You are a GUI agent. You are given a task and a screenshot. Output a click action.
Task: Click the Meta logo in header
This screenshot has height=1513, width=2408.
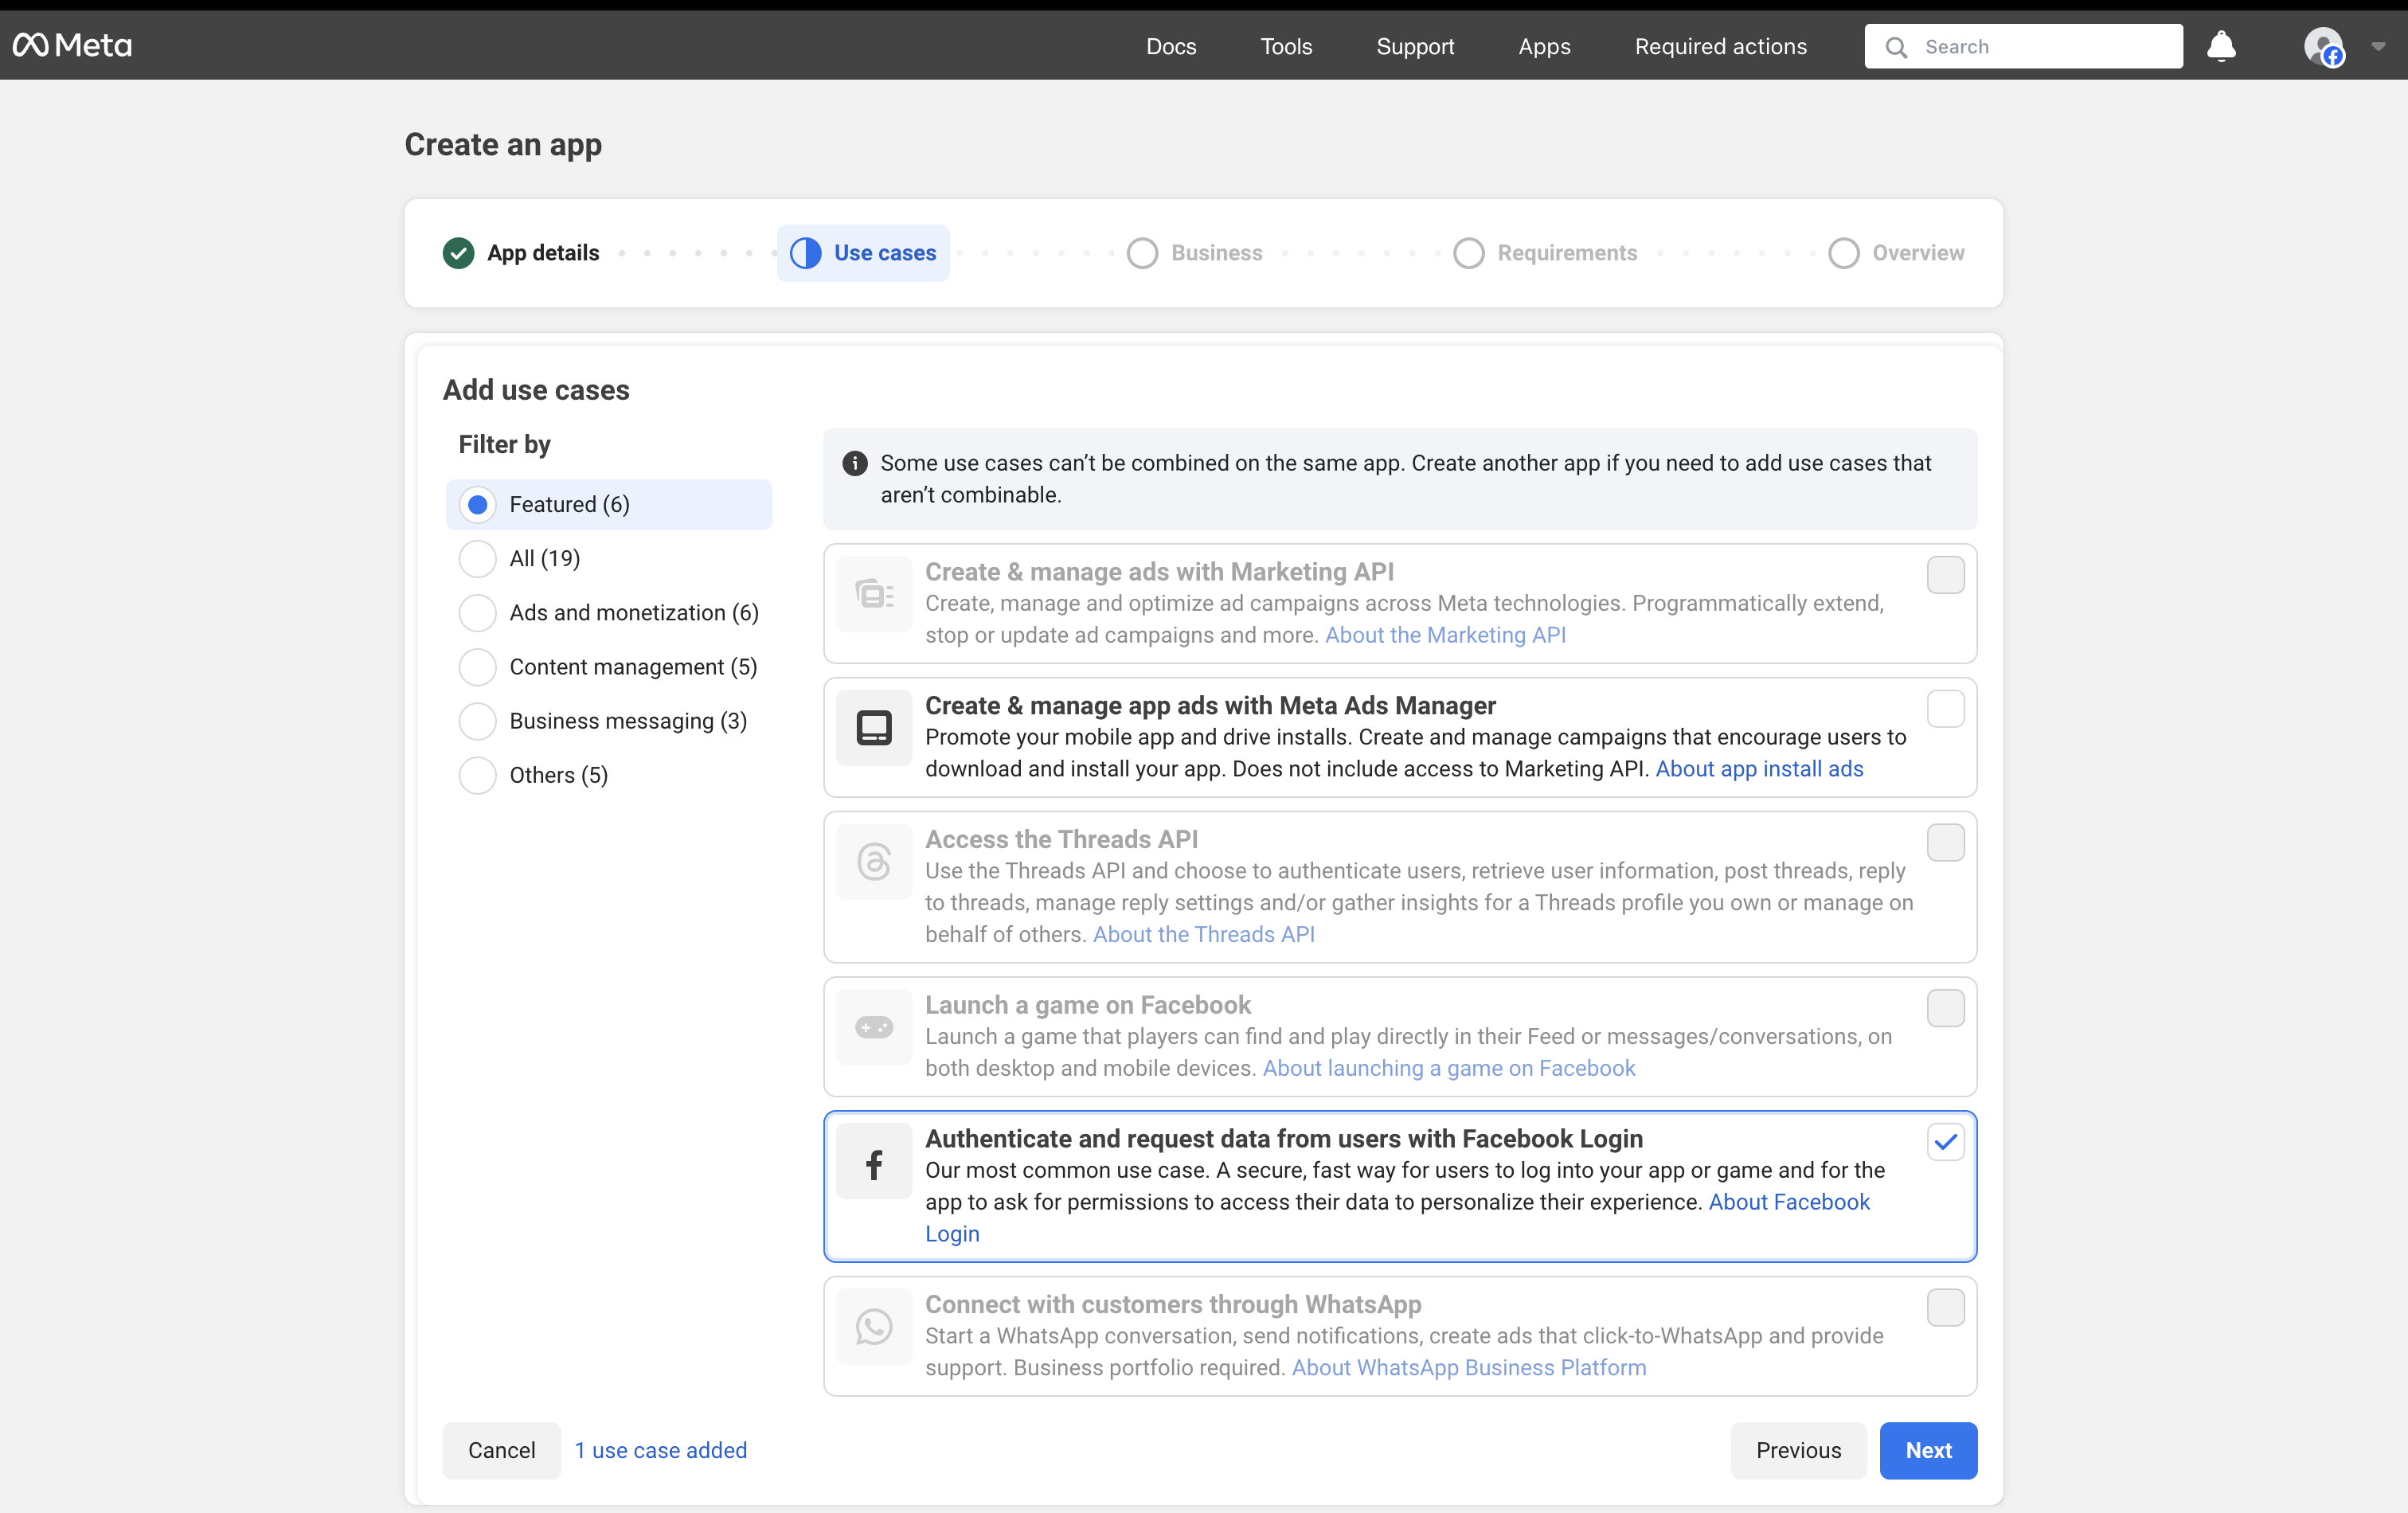(x=72, y=46)
